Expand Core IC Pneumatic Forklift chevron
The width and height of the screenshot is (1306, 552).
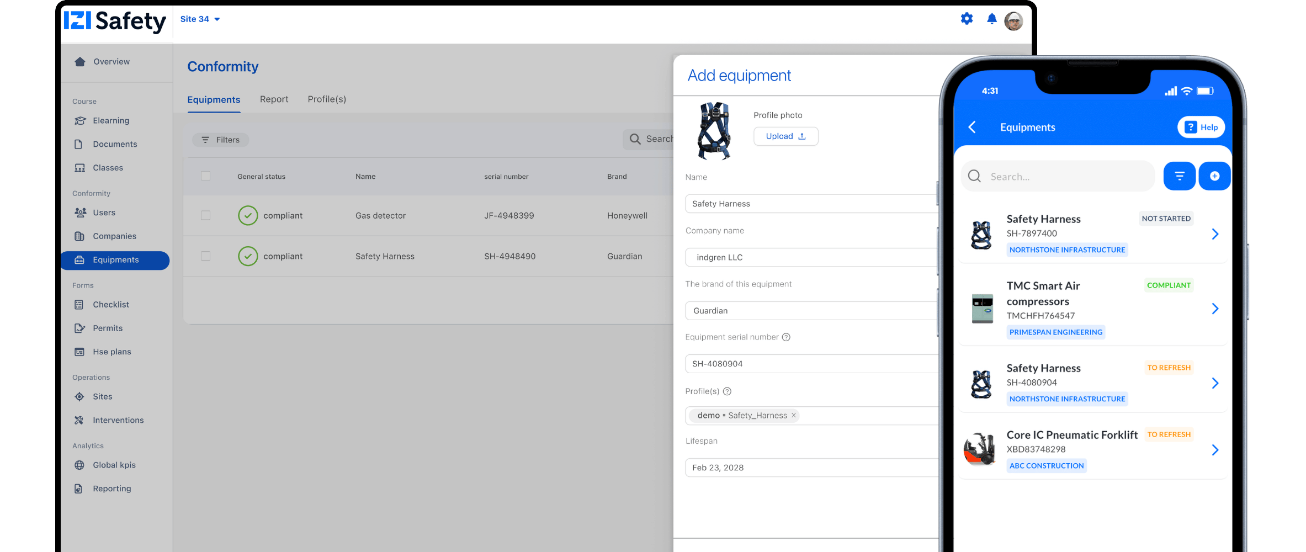[x=1215, y=450]
